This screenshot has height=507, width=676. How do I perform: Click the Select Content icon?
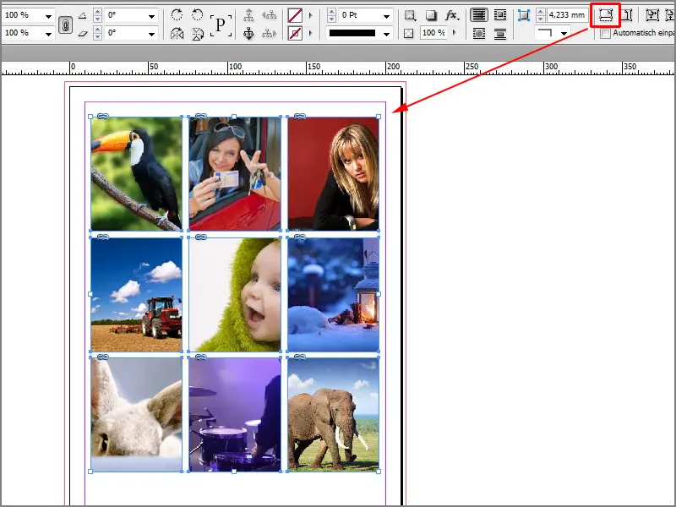coord(248,34)
